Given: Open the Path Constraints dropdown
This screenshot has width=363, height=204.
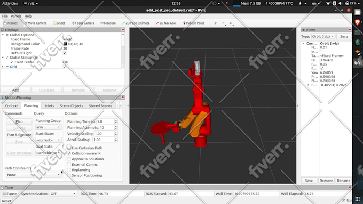Looking at the screenshot, I should [x=34, y=175].
